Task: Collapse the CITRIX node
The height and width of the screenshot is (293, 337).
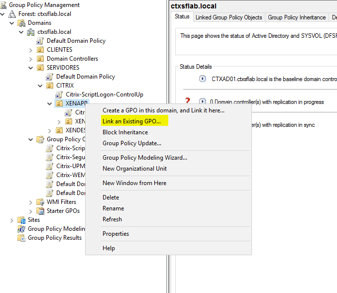Action: pos(40,86)
